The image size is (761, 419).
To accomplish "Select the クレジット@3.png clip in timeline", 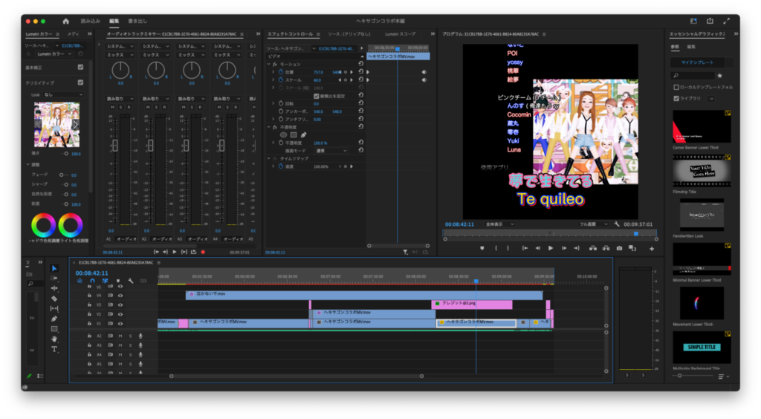I will pos(471,304).
